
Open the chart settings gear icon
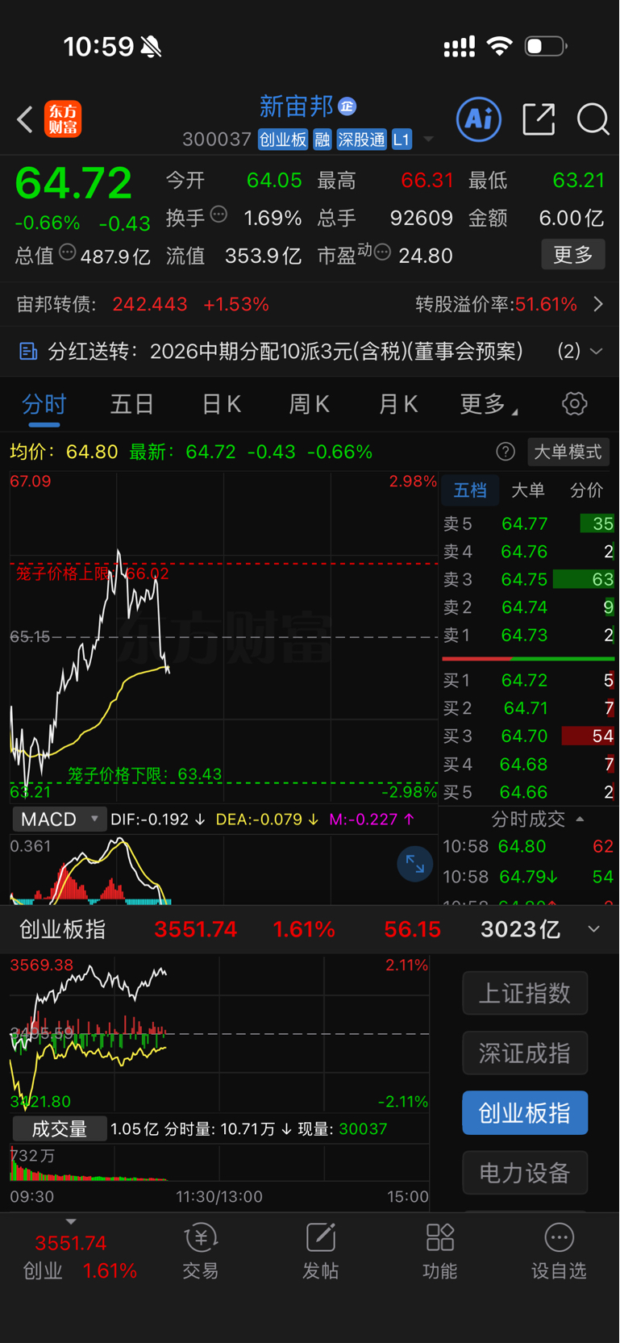click(574, 403)
